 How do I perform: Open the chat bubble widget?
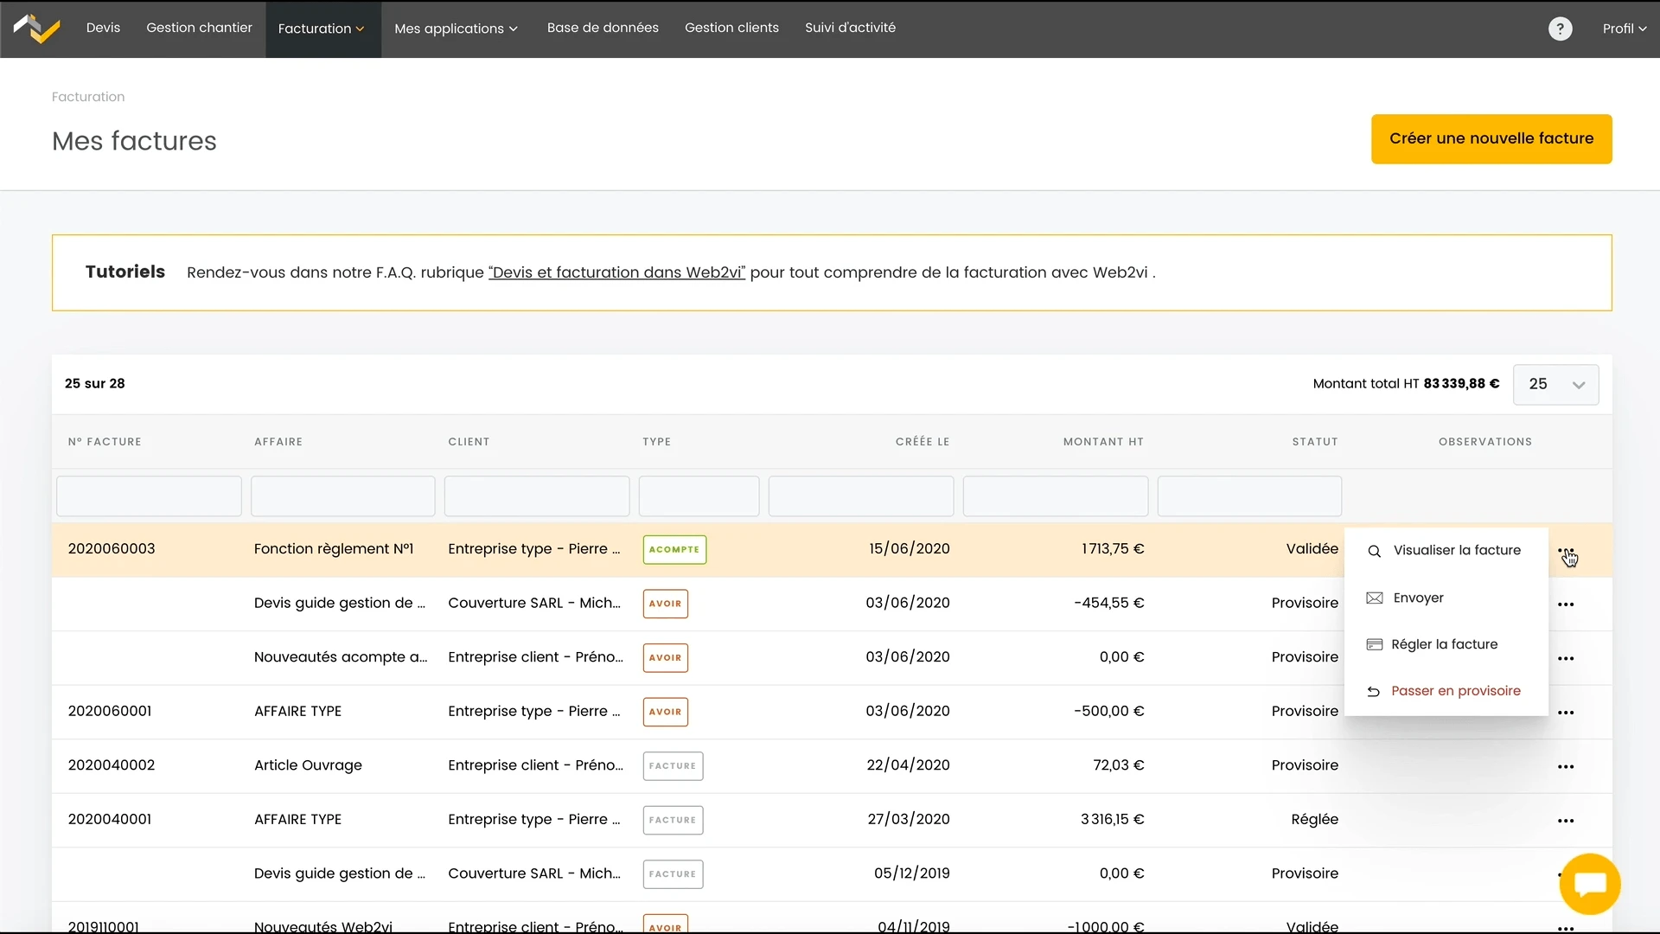[1589, 884]
